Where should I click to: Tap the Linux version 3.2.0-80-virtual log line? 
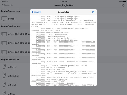click(x=63, y=23)
